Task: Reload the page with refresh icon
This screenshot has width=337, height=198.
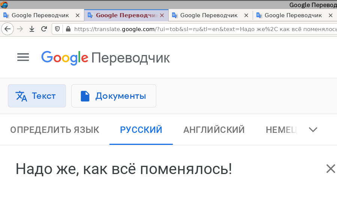Action: pyautogui.click(x=44, y=29)
